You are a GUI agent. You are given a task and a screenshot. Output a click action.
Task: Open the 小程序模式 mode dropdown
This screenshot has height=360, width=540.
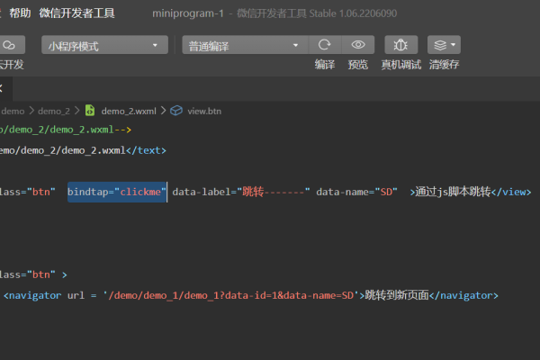(104, 45)
